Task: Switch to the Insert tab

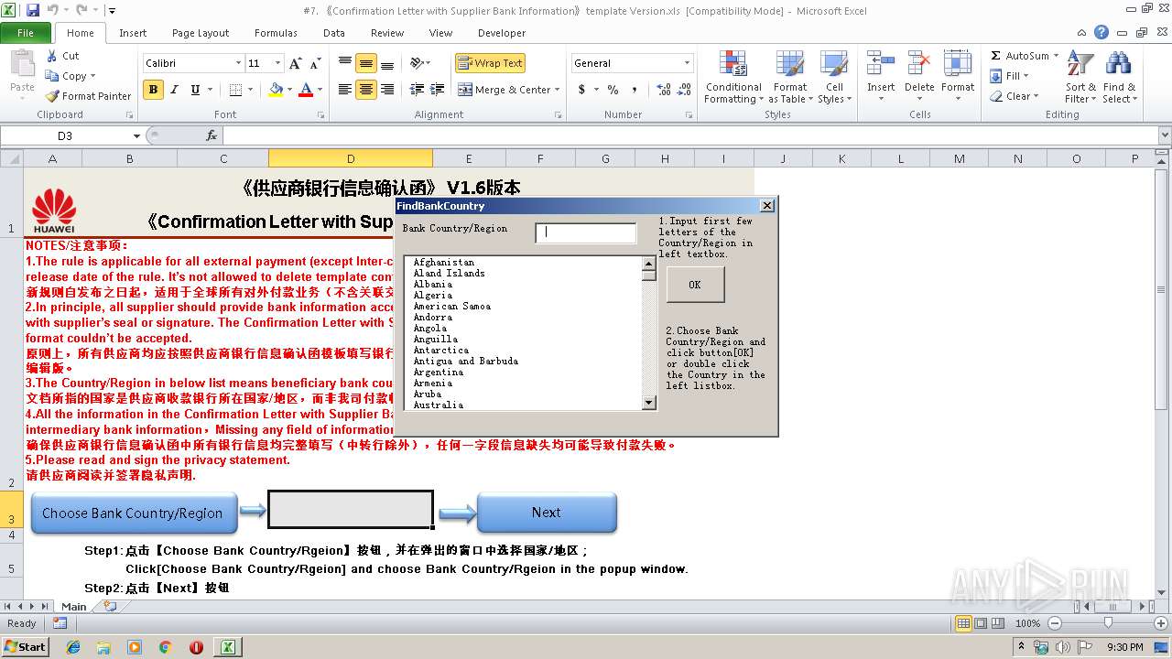Action: [133, 33]
